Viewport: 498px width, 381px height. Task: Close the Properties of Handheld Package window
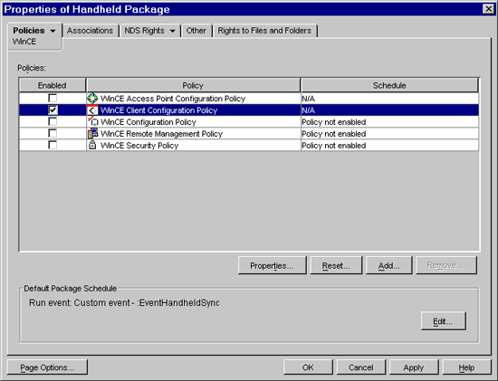[x=488, y=9]
